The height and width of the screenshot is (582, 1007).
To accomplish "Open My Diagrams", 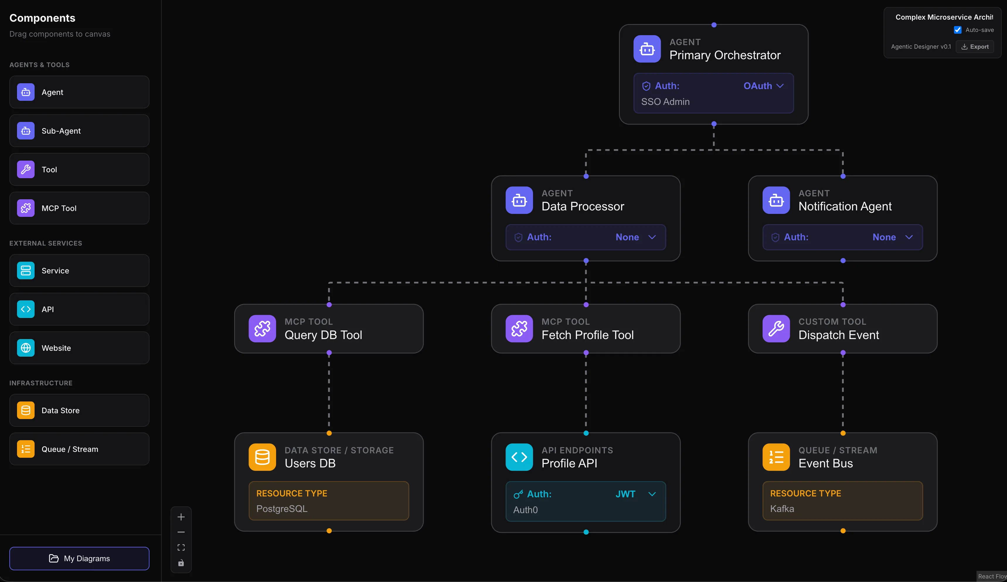I will (79, 559).
